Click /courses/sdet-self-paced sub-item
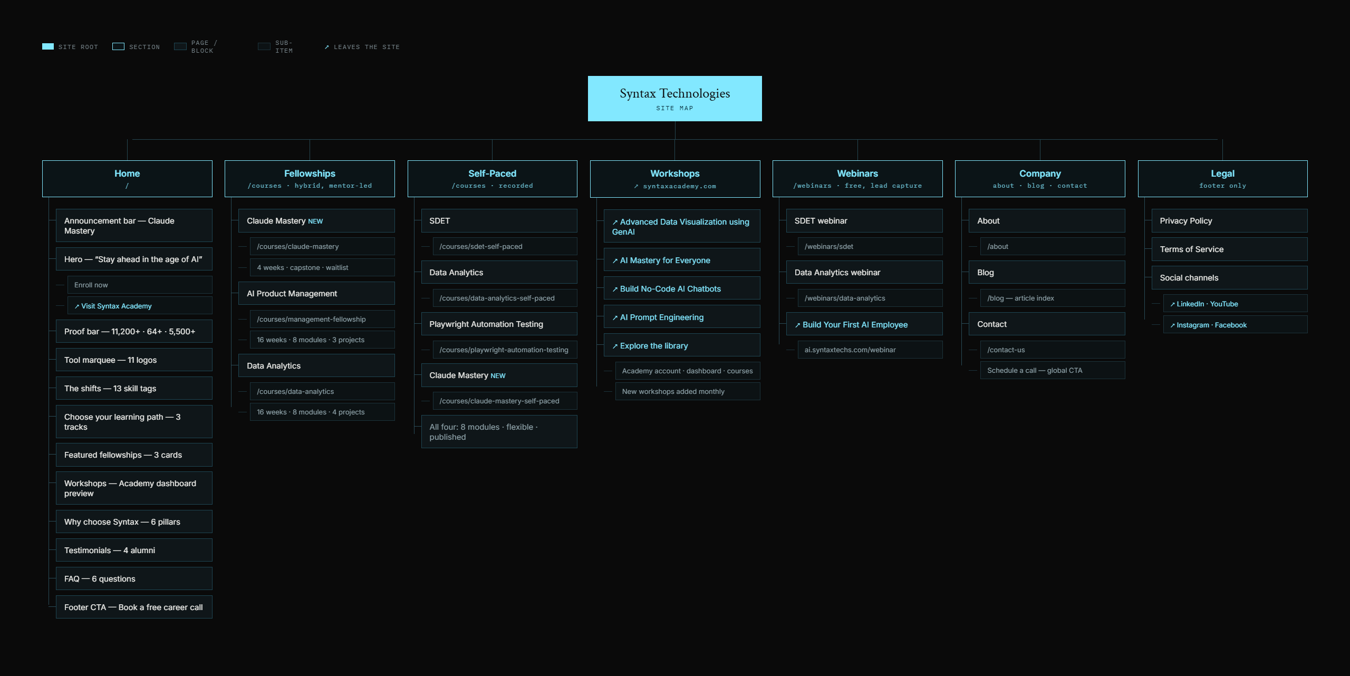The image size is (1350, 676). [505, 246]
